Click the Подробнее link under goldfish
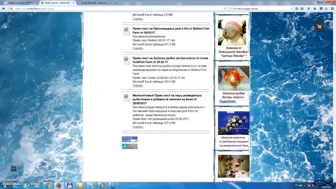Image resolution: width=336 pixels, height=189 pixels. [228, 101]
